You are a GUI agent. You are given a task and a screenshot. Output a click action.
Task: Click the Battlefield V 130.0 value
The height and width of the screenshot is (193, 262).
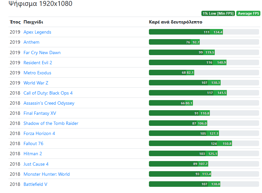tap(215, 184)
